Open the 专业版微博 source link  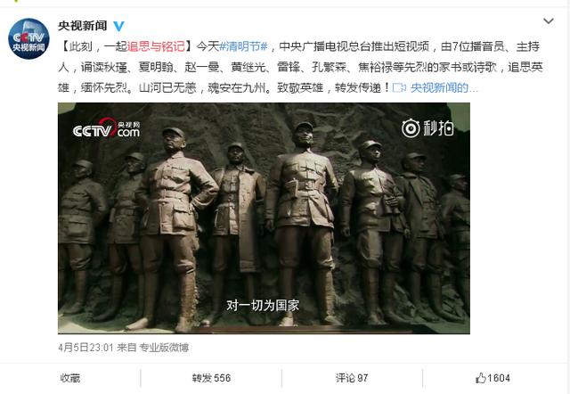tap(164, 348)
